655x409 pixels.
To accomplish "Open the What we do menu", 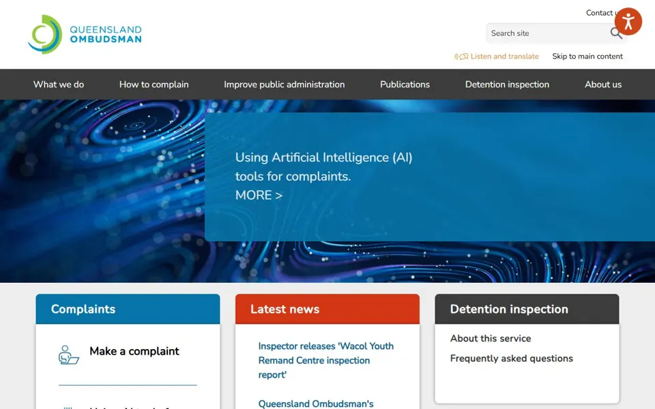I will (x=59, y=85).
